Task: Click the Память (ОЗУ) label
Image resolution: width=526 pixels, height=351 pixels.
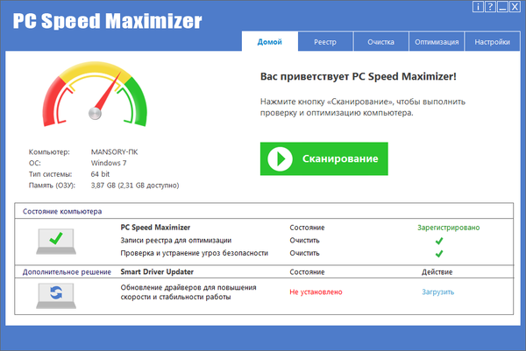Action: click(52, 186)
